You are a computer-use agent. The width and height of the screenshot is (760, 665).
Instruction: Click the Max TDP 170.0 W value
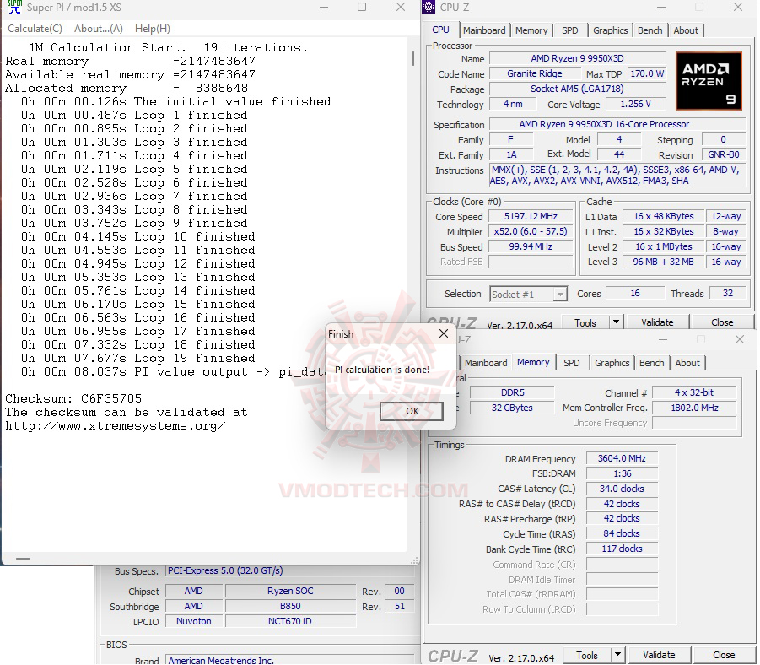[x=647, y=73]
